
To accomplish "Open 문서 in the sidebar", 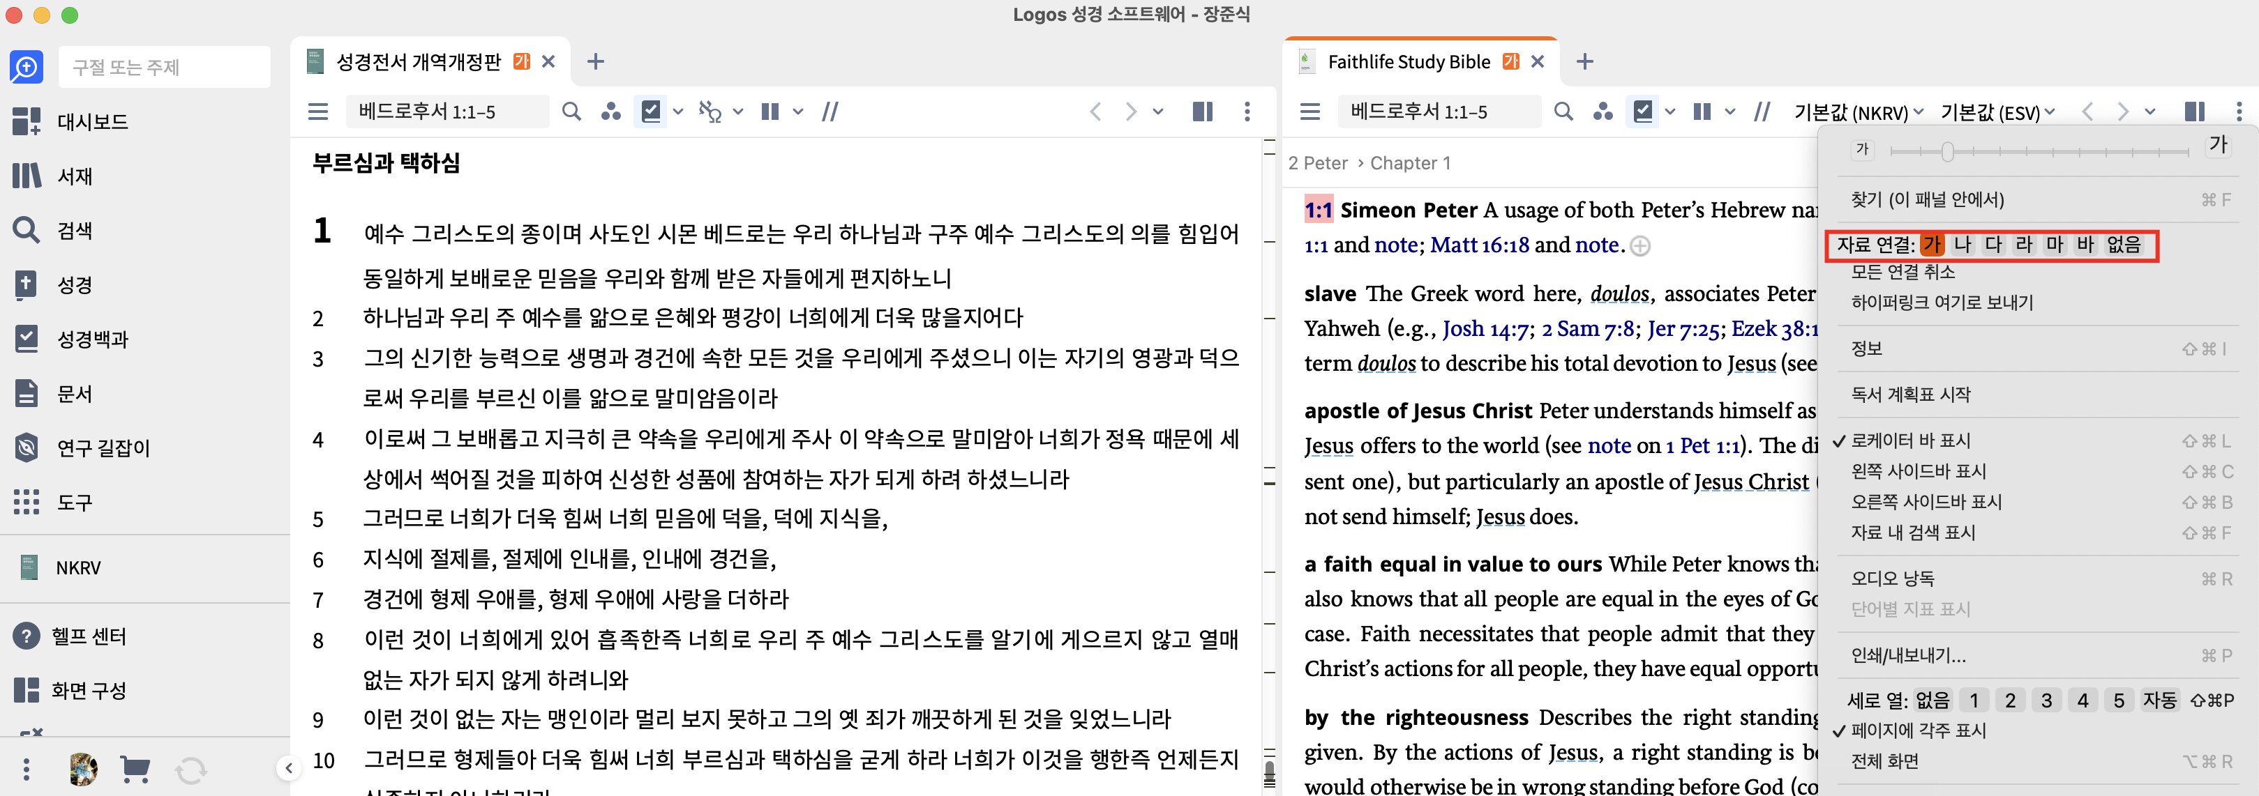I will 52,393.
